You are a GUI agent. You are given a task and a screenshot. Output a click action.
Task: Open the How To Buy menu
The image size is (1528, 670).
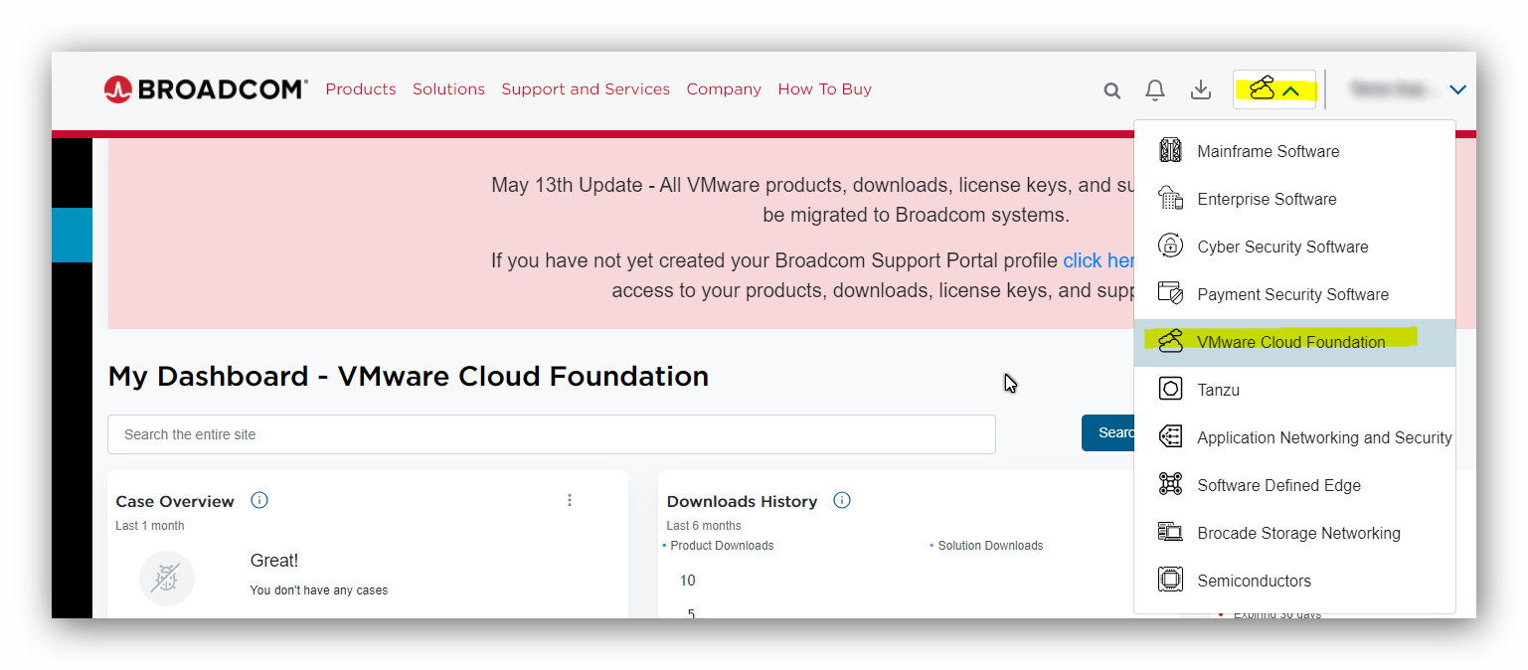pyautogui.click(x=824, y=89)
